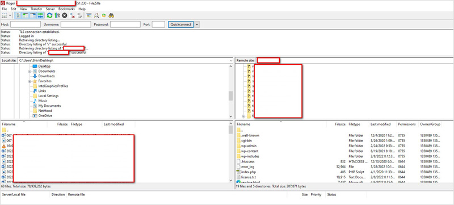The width and height of the screenshot is (454, 205).
Task: Toggle display of the transfer queue
Action: pyautogui.click(x=40, y=15)
